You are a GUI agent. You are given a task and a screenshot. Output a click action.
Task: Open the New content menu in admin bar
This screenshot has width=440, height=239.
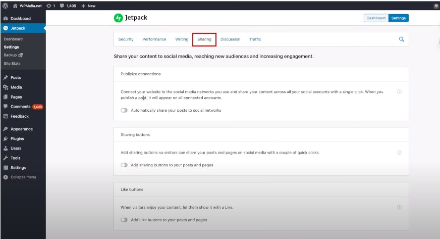tap(88, 6)
